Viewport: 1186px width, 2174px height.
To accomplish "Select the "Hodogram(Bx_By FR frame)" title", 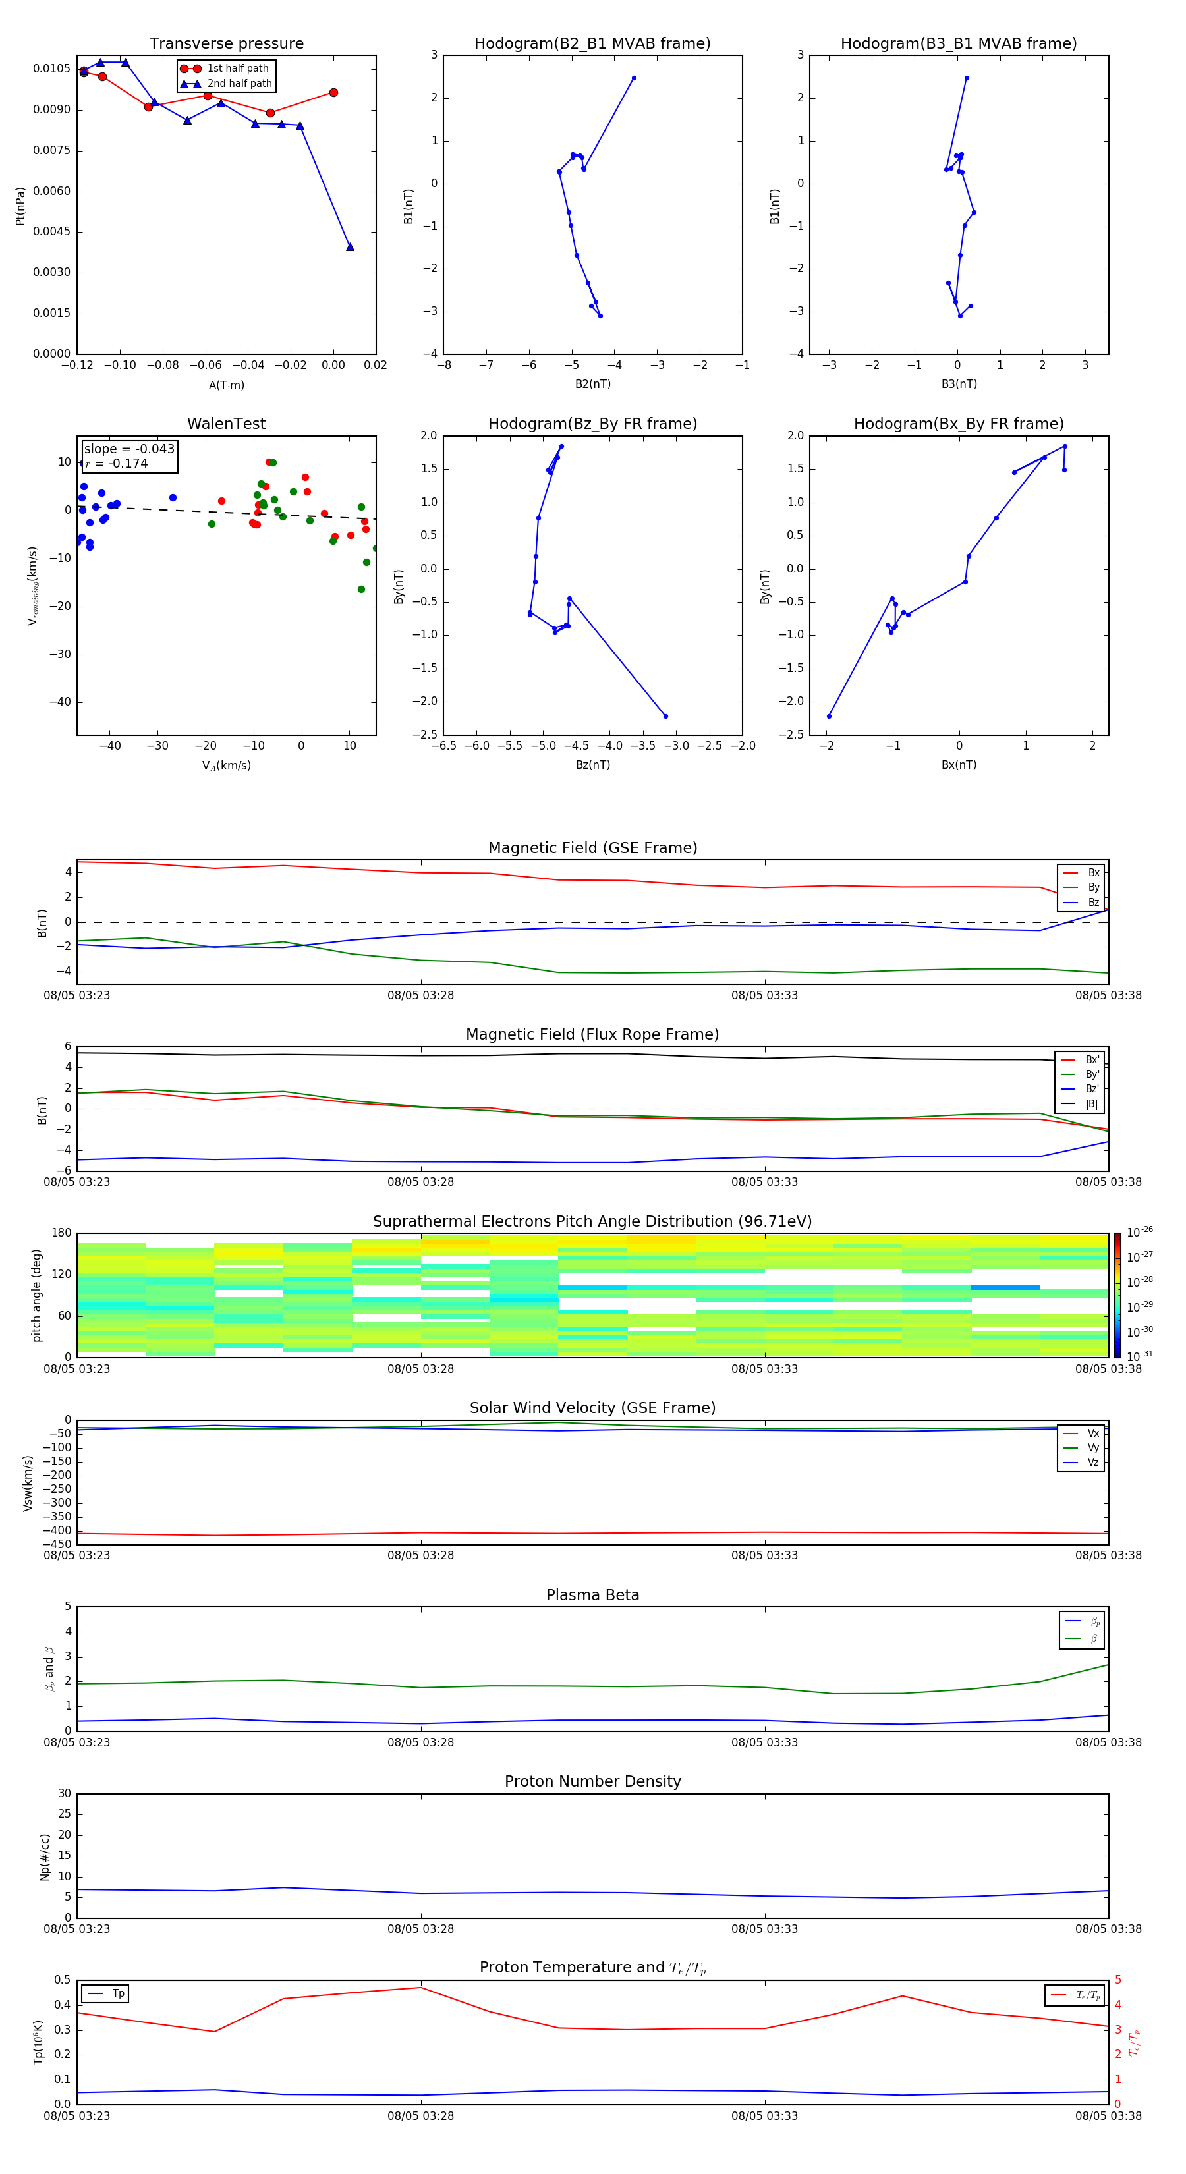I will tap(959, 424).
